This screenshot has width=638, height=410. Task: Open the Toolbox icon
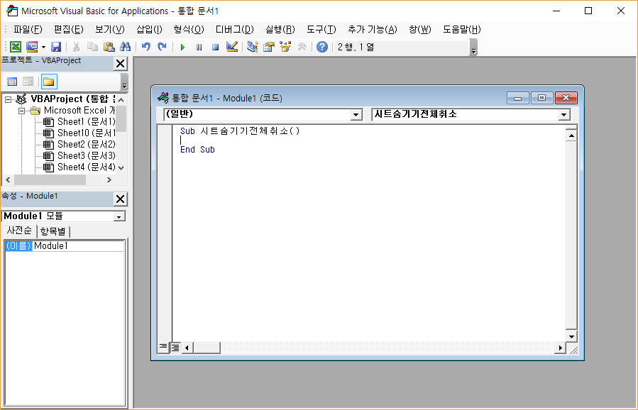(x=302, y=47)
